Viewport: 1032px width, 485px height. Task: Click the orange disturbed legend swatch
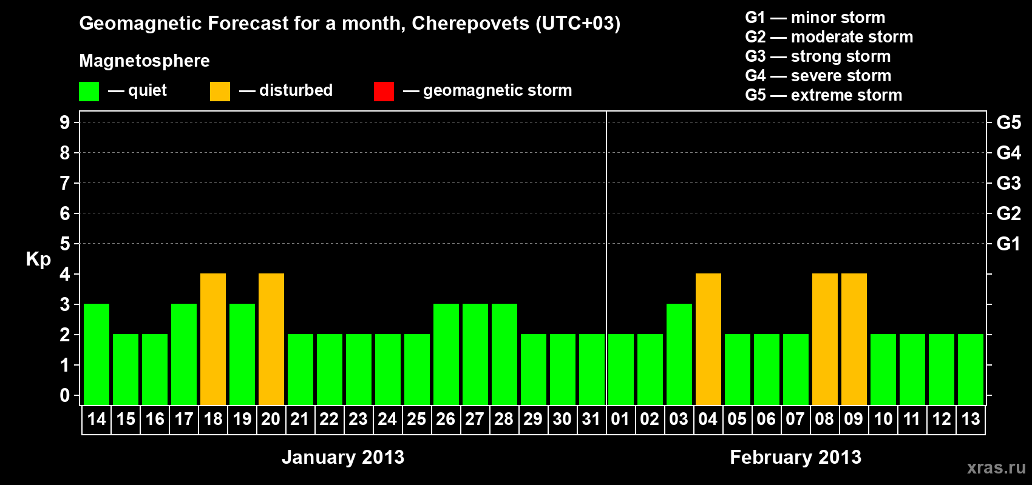(x=220, y=92)
